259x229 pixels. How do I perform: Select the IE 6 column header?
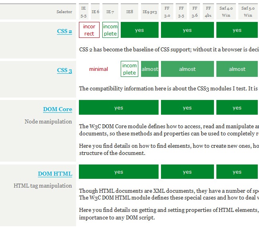tap(95, 12)
